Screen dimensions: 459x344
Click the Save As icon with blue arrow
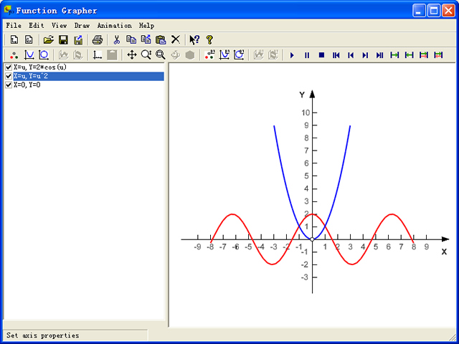78,39
